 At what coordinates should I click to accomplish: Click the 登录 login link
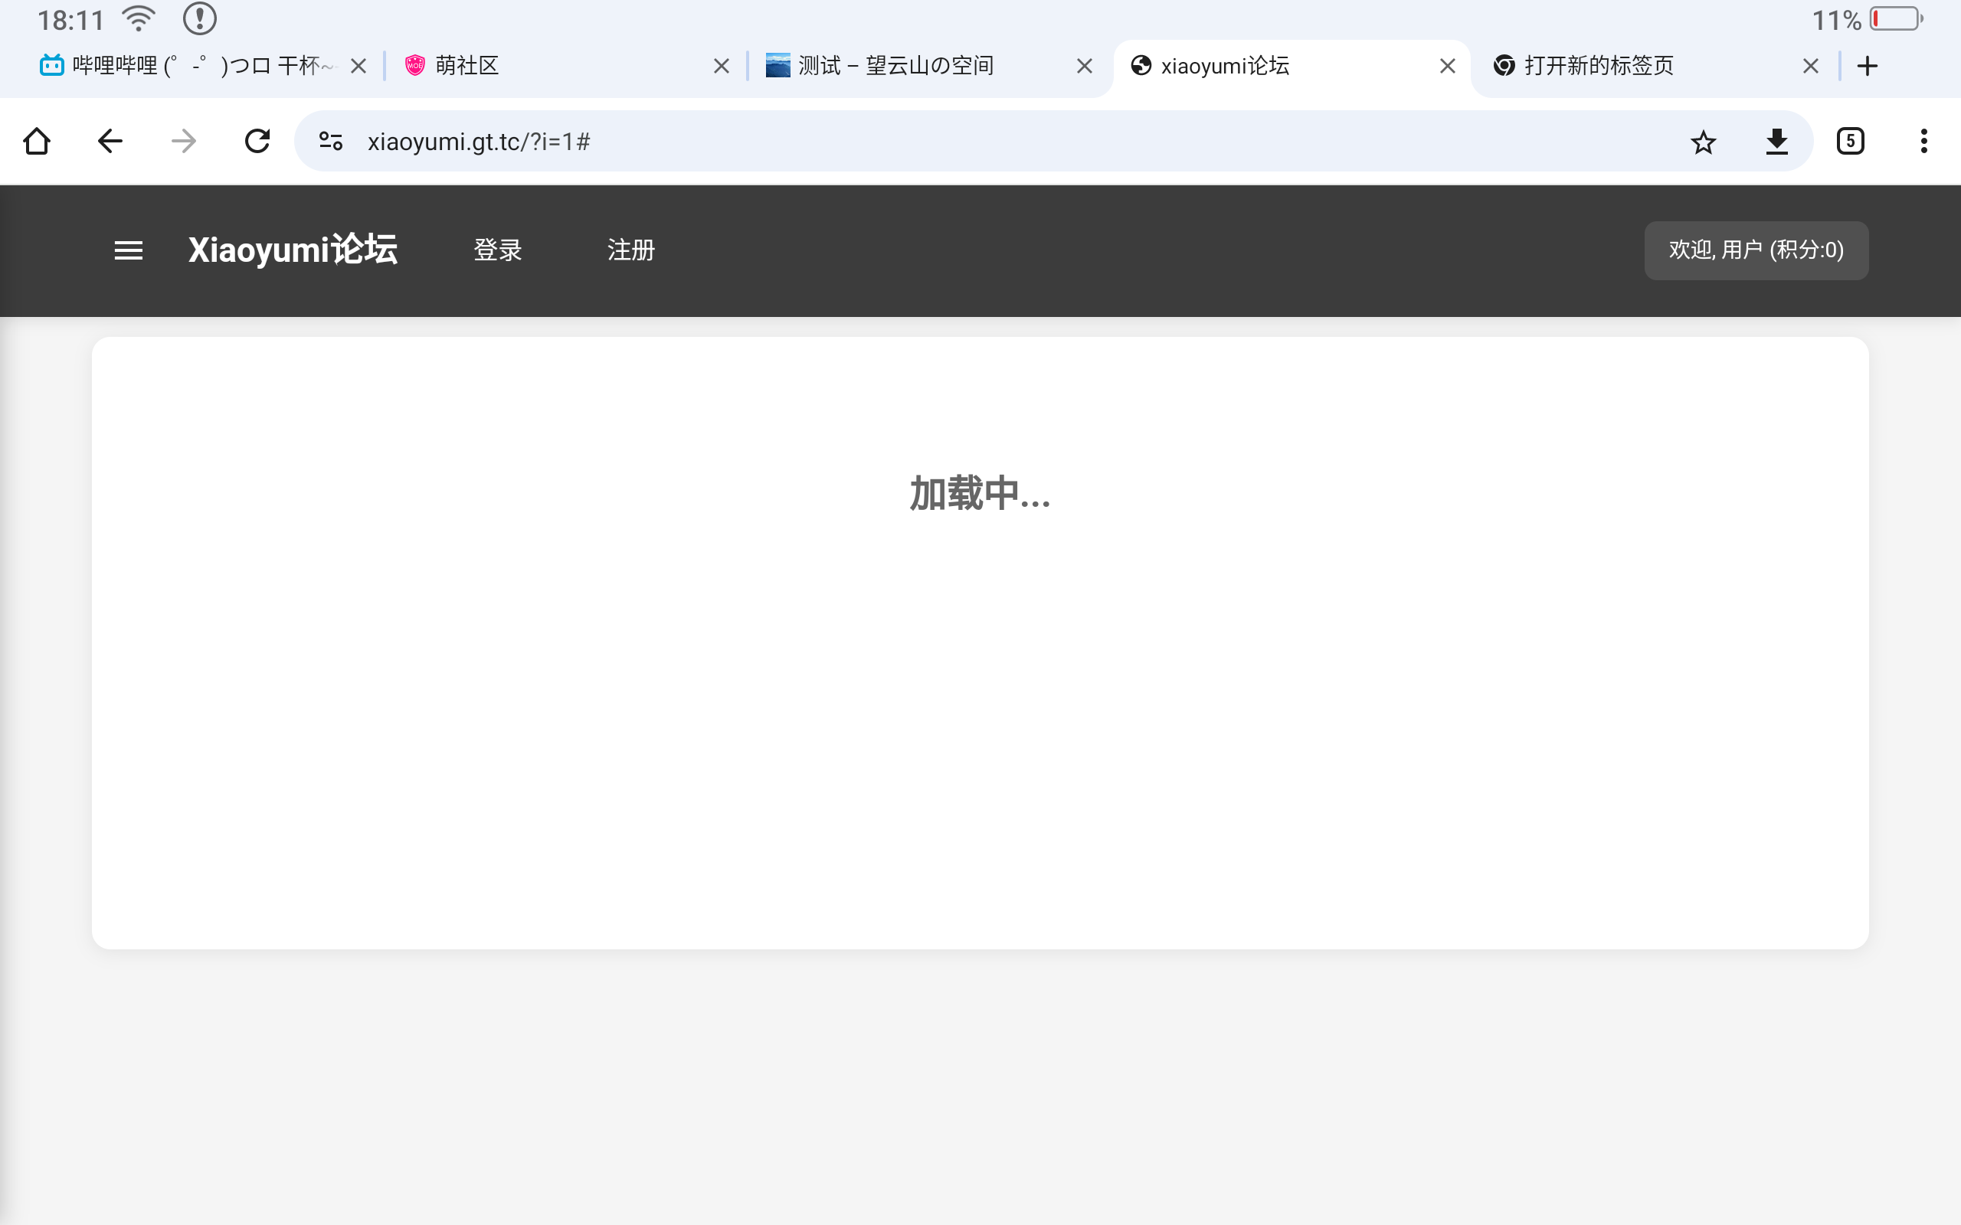pyautogui.click(x=498, y=250)
